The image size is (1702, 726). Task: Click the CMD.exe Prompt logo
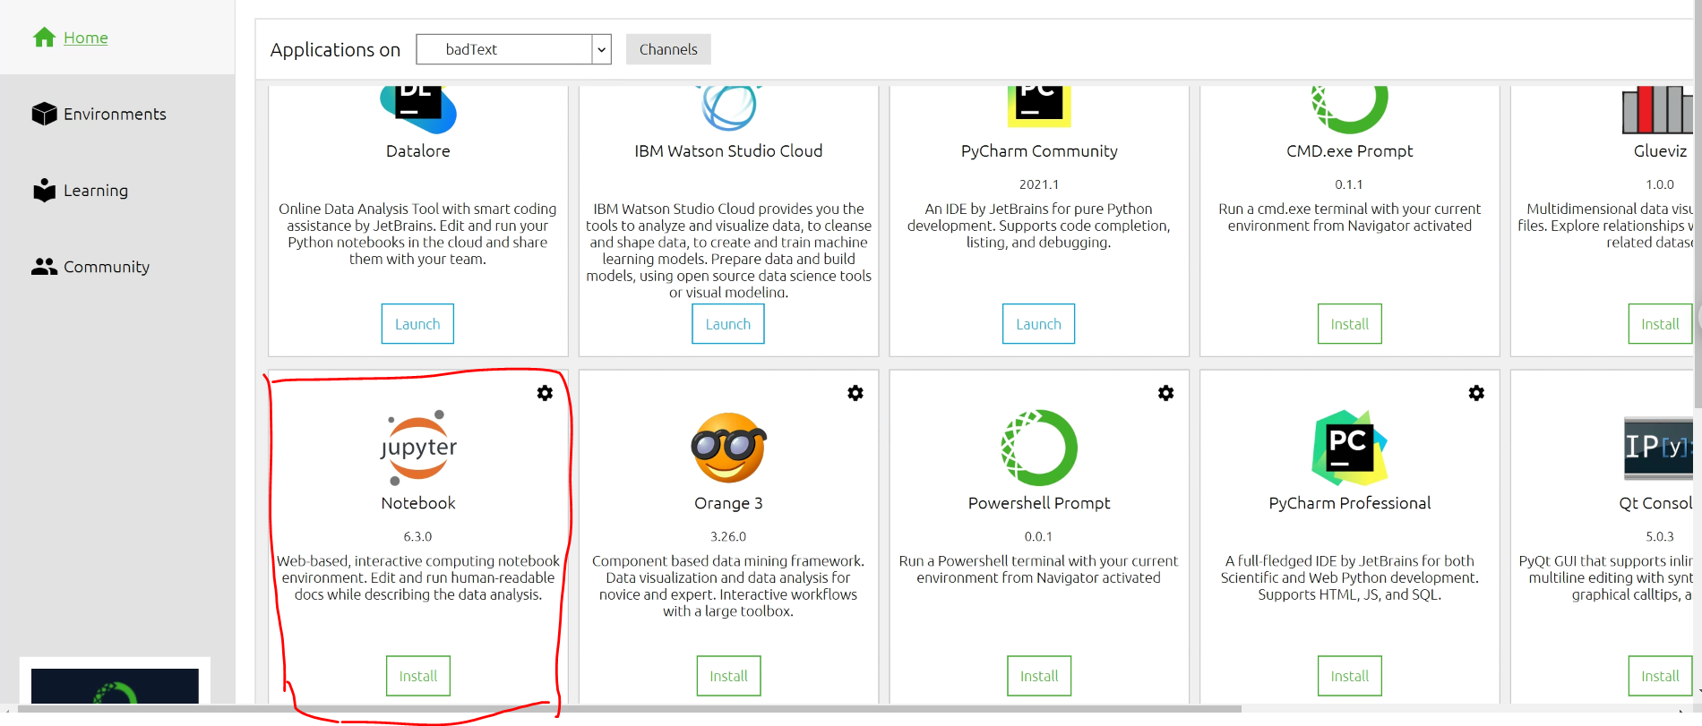click(1349, 109)
